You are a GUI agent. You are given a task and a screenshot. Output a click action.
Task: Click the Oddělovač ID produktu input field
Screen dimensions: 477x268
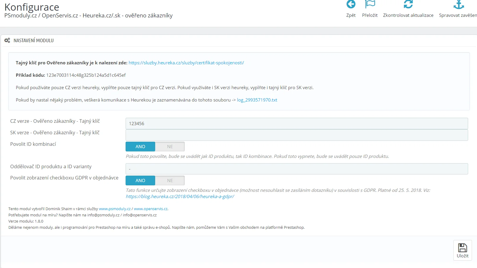296,169
